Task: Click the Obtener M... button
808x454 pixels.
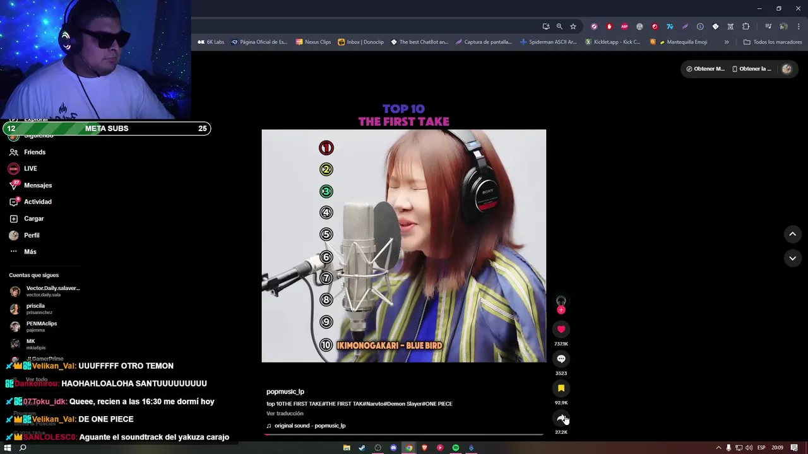Action: [x=706, y=69]
